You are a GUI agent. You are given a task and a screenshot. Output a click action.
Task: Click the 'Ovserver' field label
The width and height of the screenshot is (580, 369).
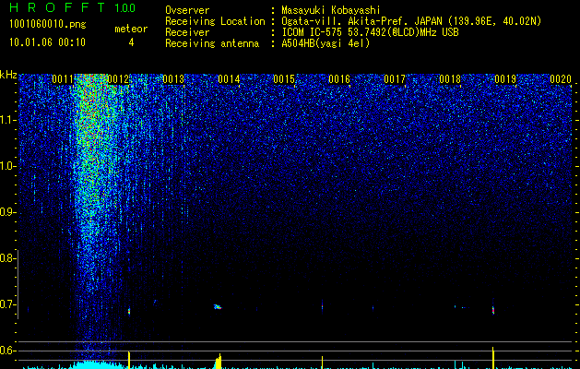[x=187, y=10]
